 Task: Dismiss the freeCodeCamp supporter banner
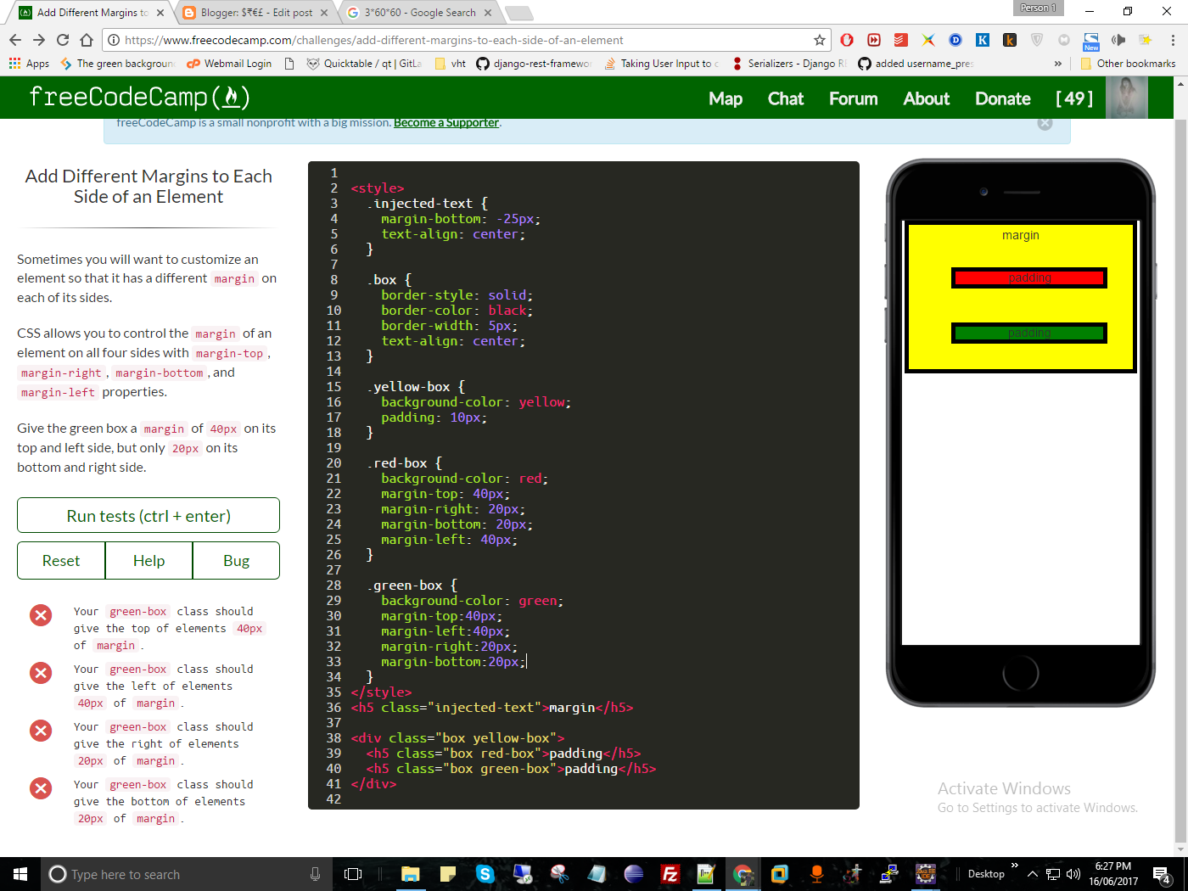[x=1045, y=123]
